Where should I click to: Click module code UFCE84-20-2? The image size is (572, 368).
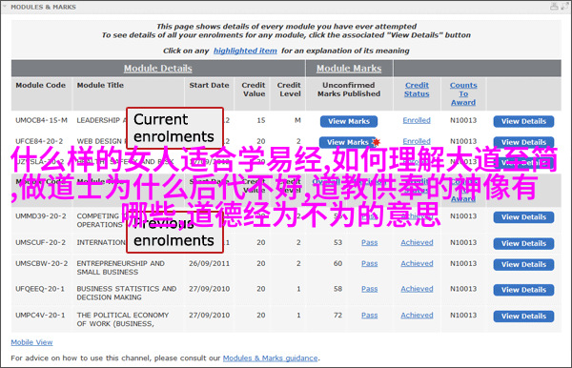[x=39, y=141]
